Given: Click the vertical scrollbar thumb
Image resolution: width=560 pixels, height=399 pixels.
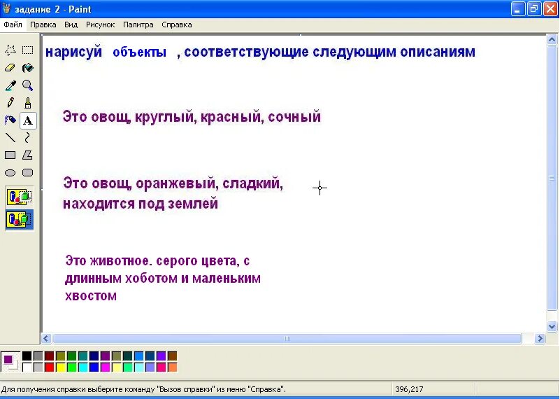Looking at the screenshot, I should [x=552, y=178].
